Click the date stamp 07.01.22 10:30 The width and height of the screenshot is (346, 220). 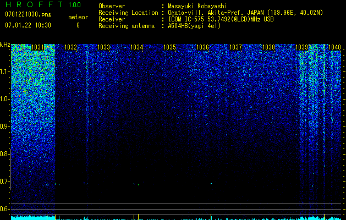click(28, 25)
